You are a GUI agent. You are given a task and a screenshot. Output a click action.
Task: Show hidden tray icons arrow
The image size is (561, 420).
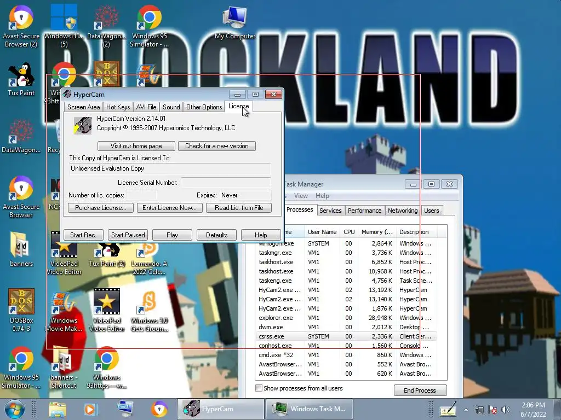[x=466, y=410]
